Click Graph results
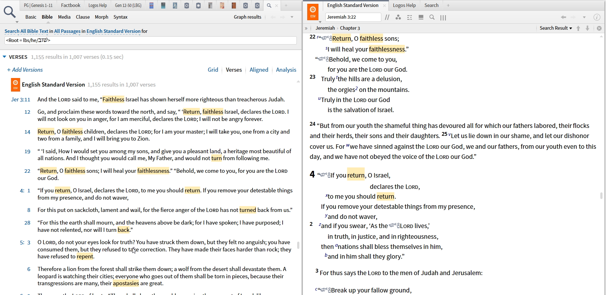The width and height of the screenshot is (606, 295). coord(247,17)
